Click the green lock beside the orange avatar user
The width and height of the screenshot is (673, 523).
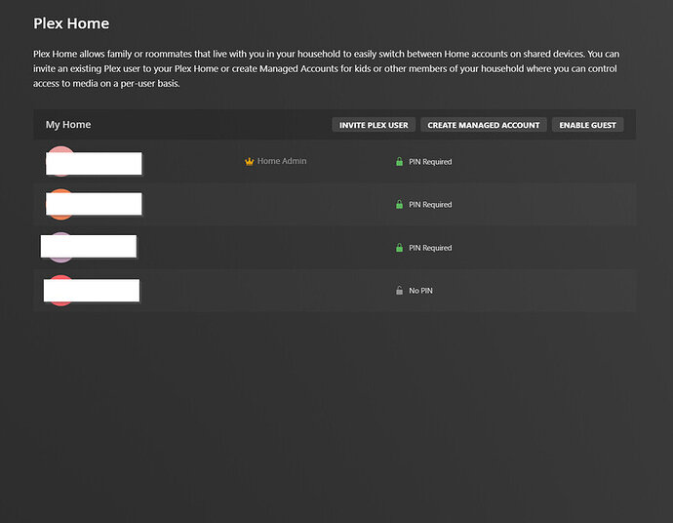tap(399, 205)
